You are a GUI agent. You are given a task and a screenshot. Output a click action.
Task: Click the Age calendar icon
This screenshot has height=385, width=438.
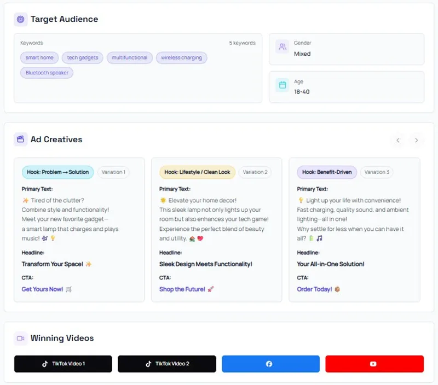coord(283,85)
